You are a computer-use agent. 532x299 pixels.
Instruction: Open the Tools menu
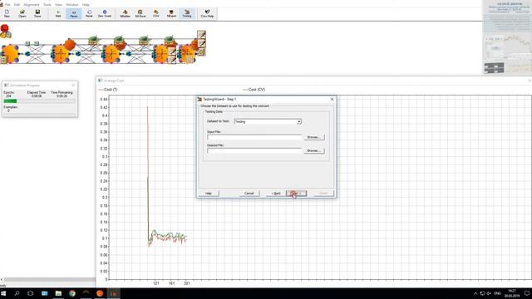[x=47, y=5]
